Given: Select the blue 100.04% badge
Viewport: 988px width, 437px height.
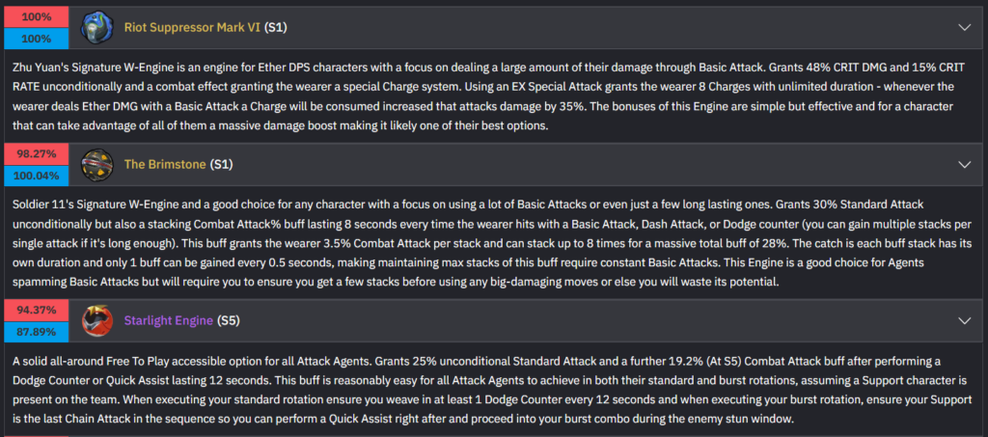Looking at the screenshot, I should [x=36, y=176].
